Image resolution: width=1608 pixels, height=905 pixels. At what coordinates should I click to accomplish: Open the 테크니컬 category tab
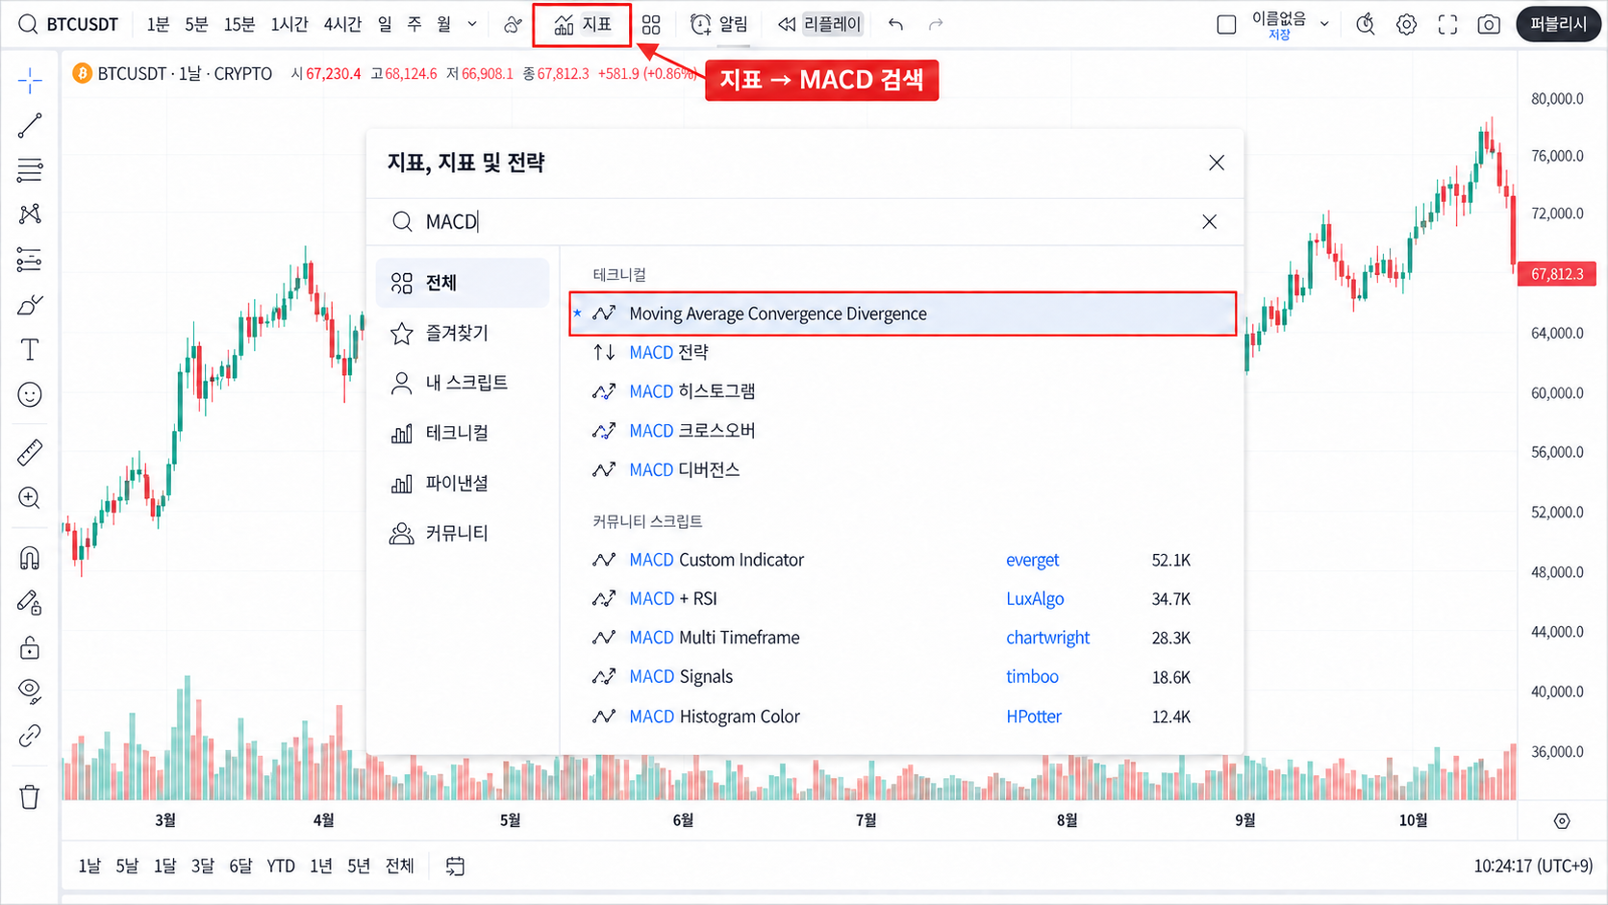pos(463,433)
